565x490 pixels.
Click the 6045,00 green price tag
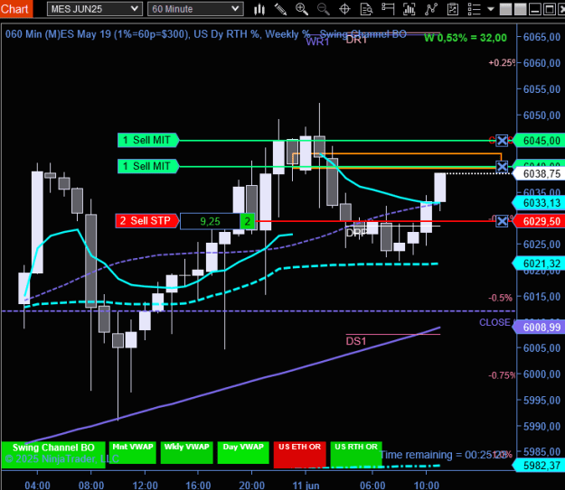click(539, 141)
